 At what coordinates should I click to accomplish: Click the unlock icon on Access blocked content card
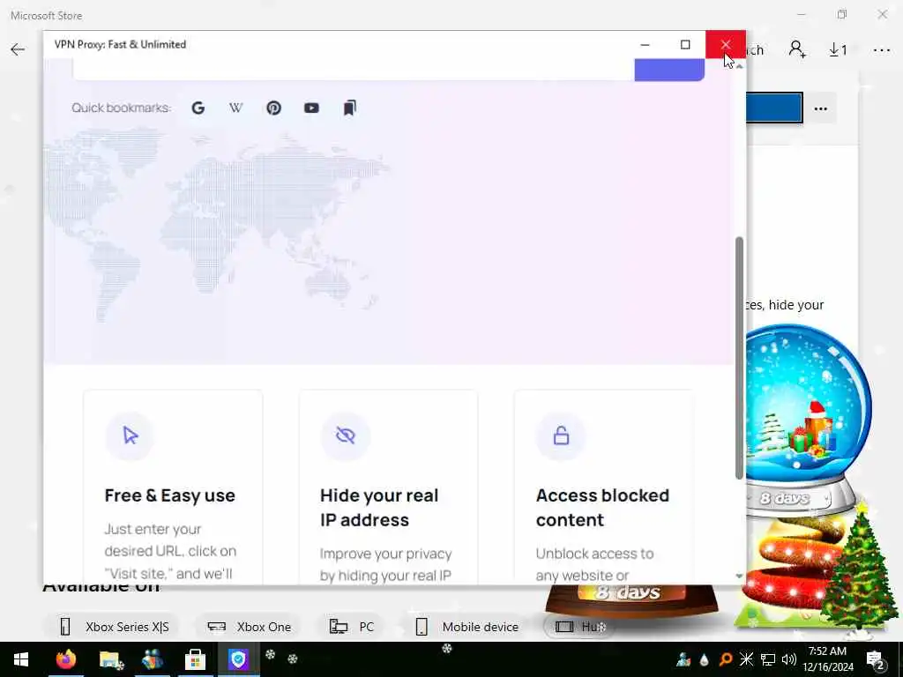561,435
